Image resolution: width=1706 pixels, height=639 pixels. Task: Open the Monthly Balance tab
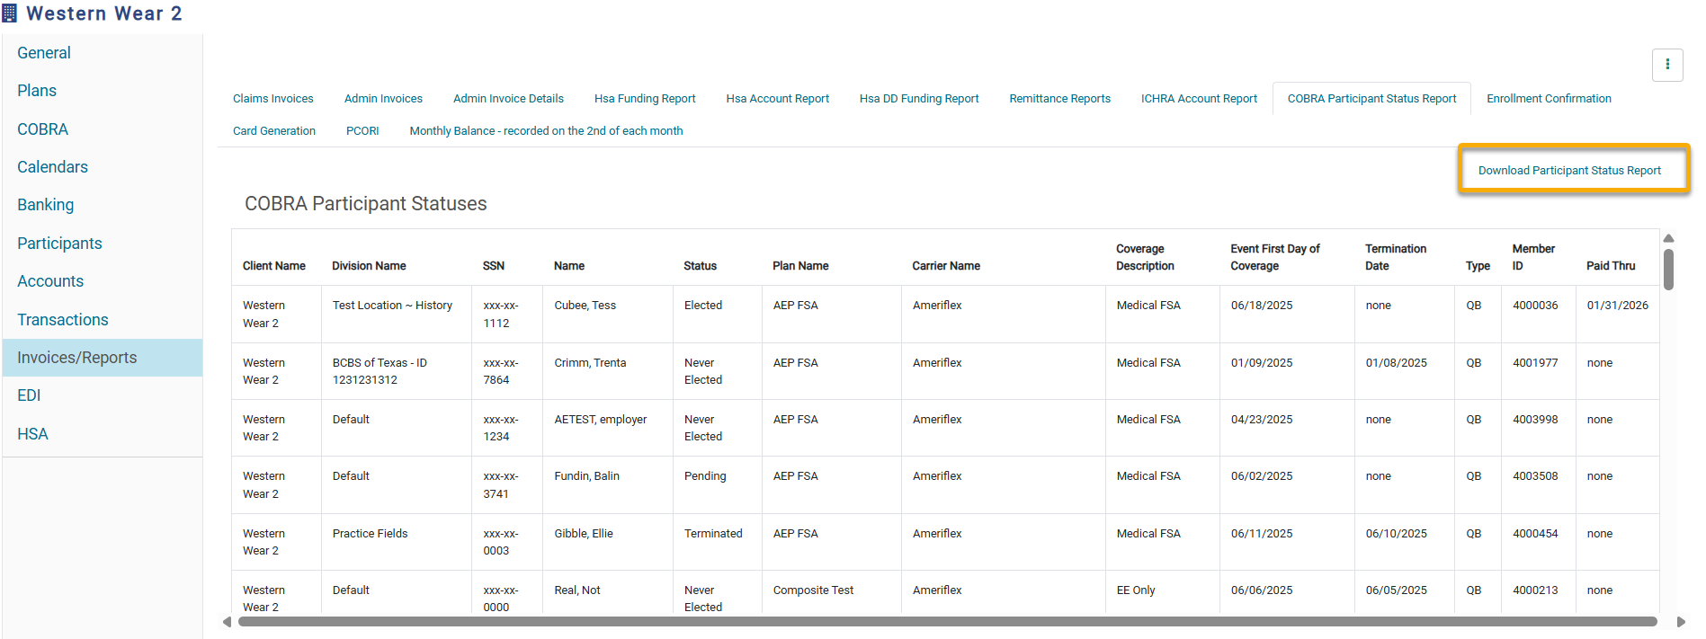(546, 131)
